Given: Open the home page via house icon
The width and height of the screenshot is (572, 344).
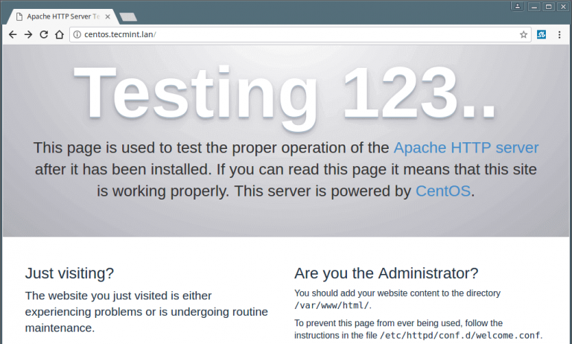Looking at the screenshot, I should pos(60,35).
